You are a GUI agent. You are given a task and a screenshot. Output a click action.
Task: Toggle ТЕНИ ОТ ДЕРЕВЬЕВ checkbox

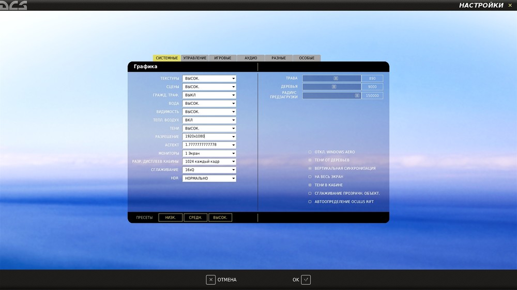[x=310, y=160]
